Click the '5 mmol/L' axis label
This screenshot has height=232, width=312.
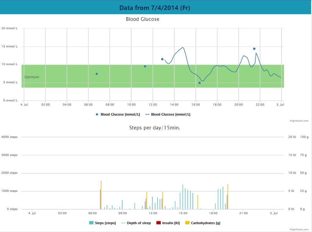10,82
